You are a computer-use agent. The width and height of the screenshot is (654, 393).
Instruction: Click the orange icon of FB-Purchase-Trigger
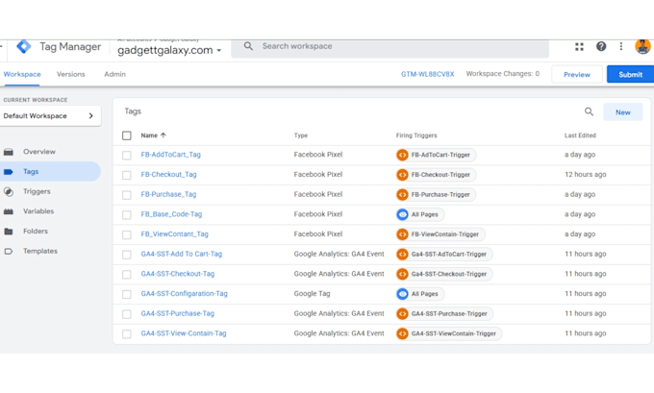(402, 195)
